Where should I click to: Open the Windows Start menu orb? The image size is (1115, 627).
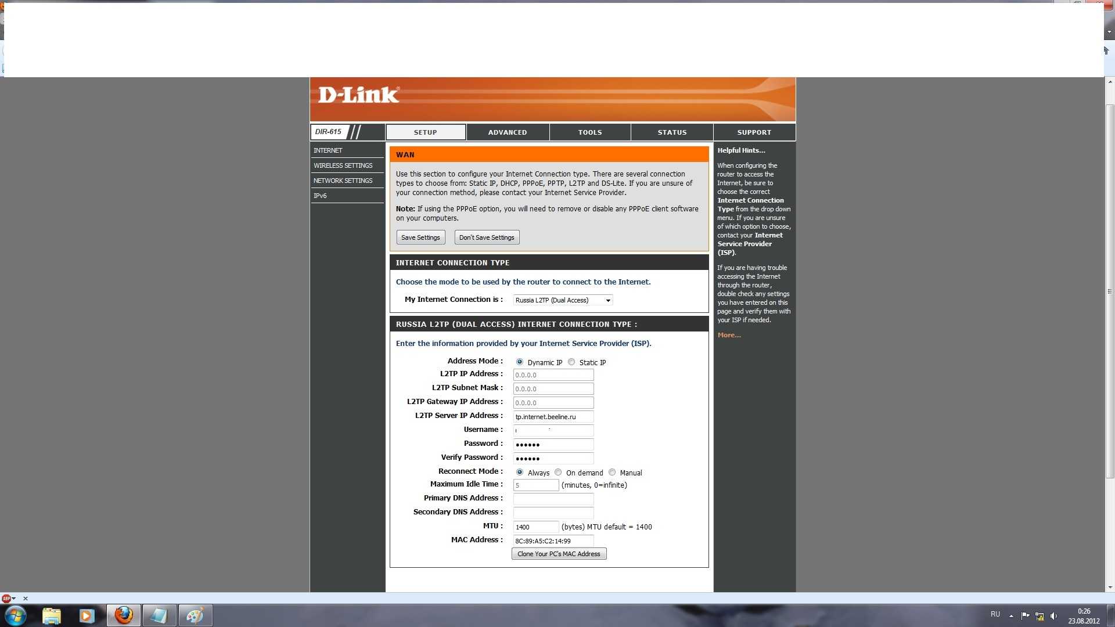pyautogui.click(x=16, y=615)
